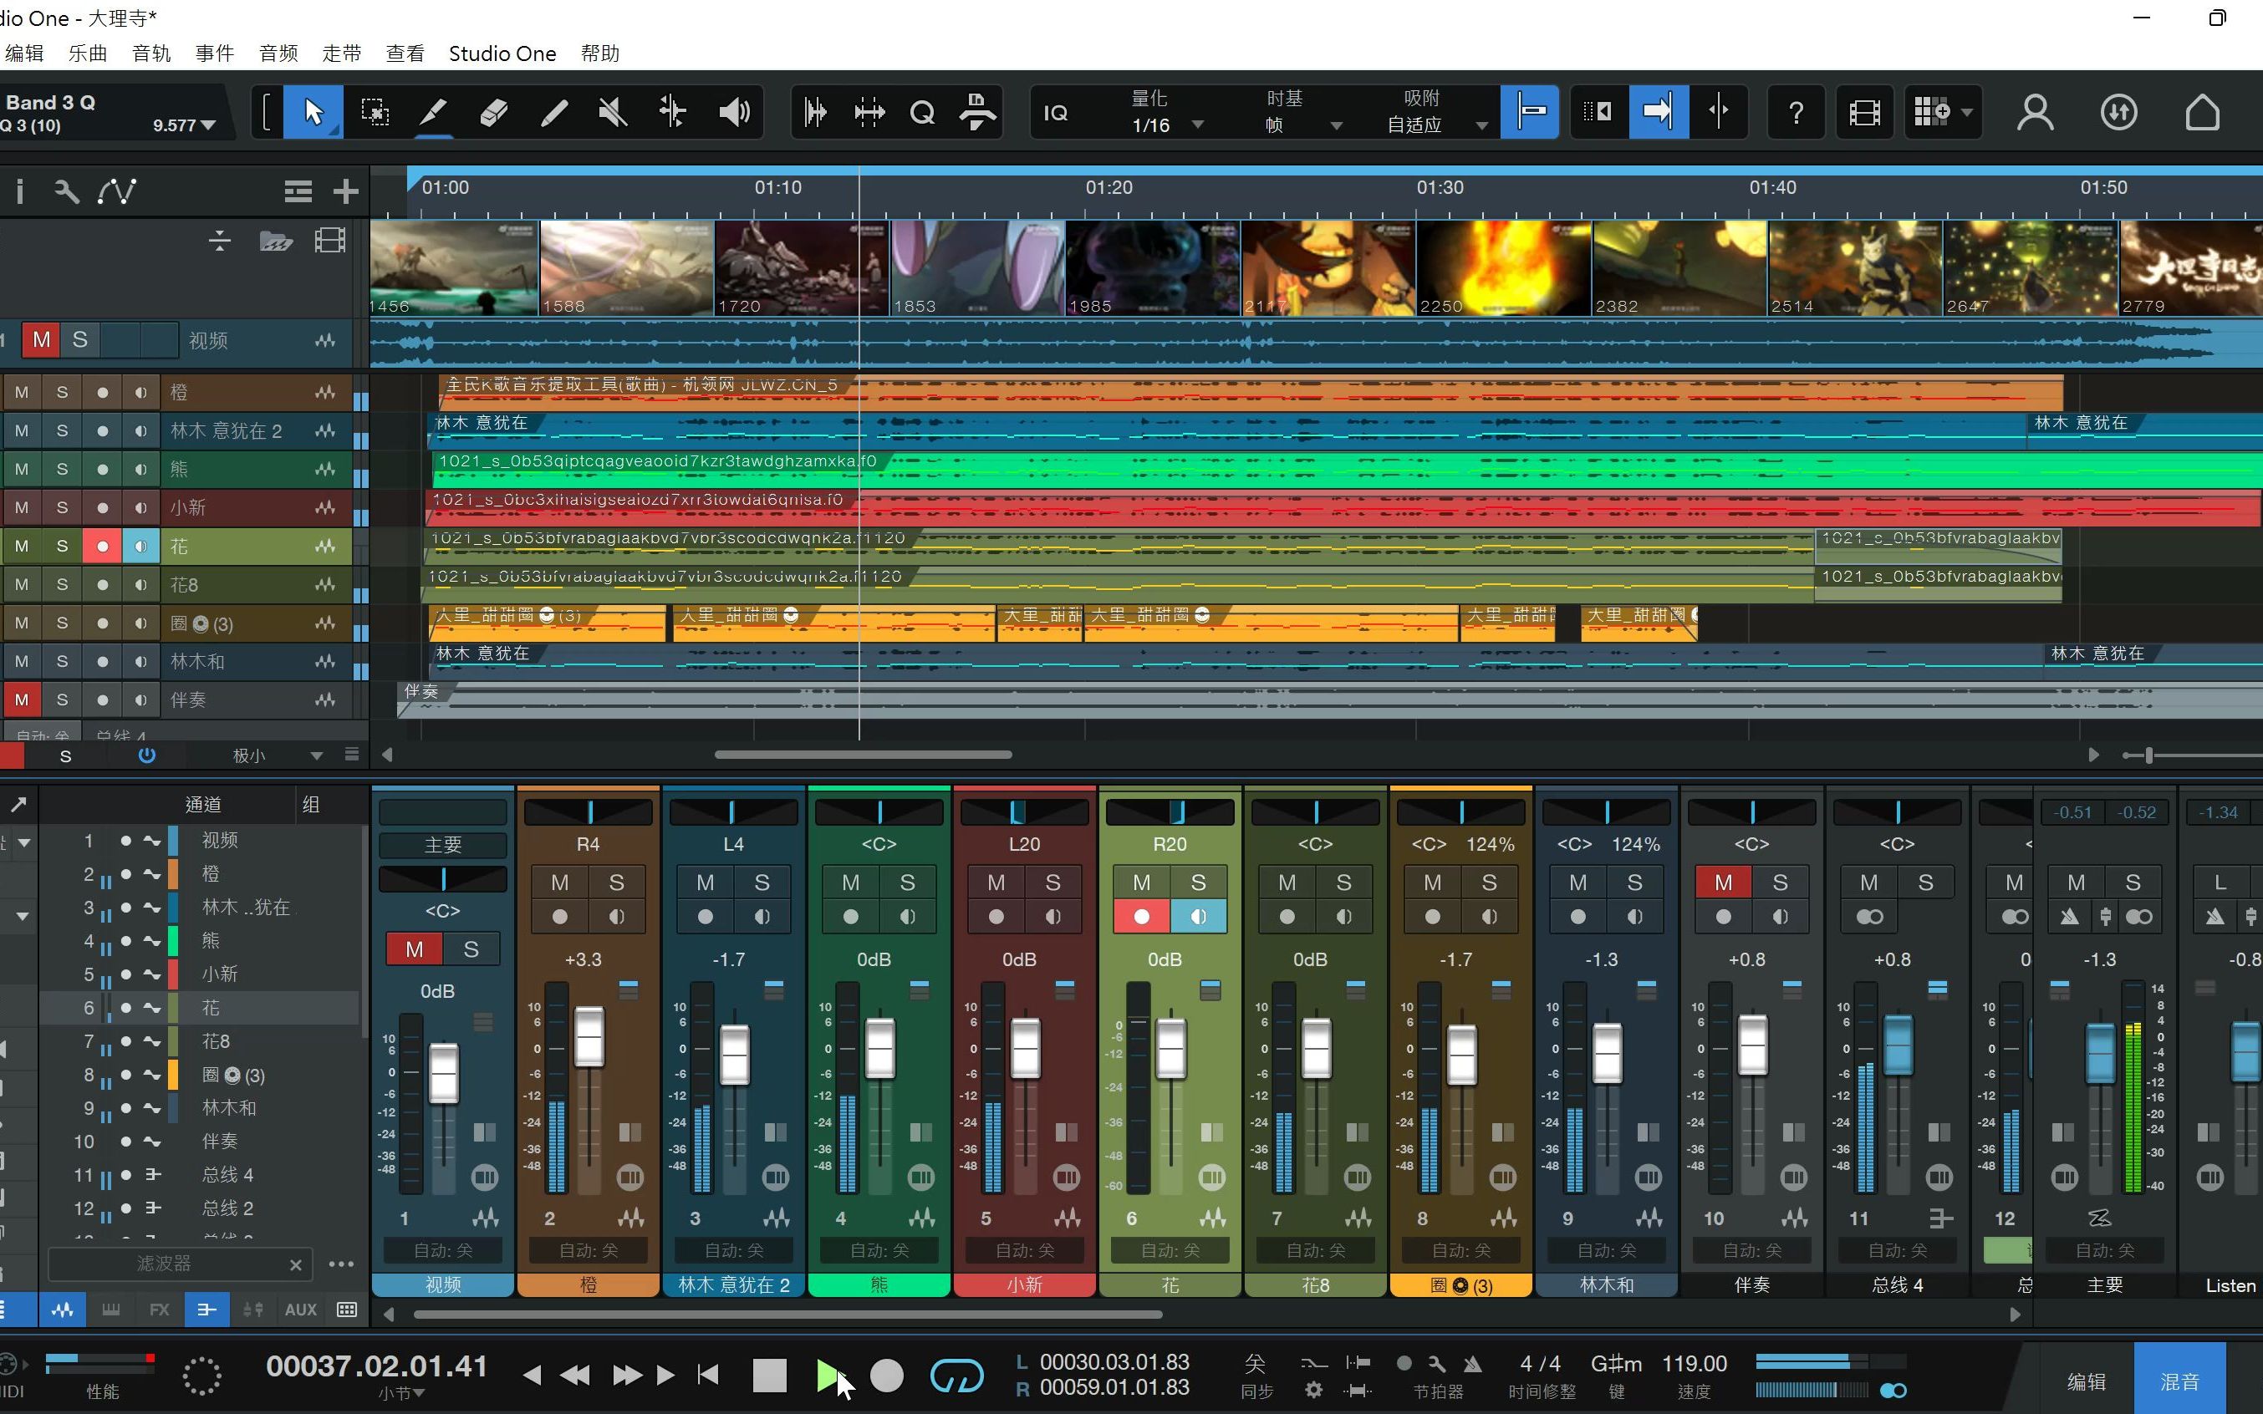Open the 9.577 value dropdown arrow
This screenshot has width=2263, height=1414.
point(207,125)
